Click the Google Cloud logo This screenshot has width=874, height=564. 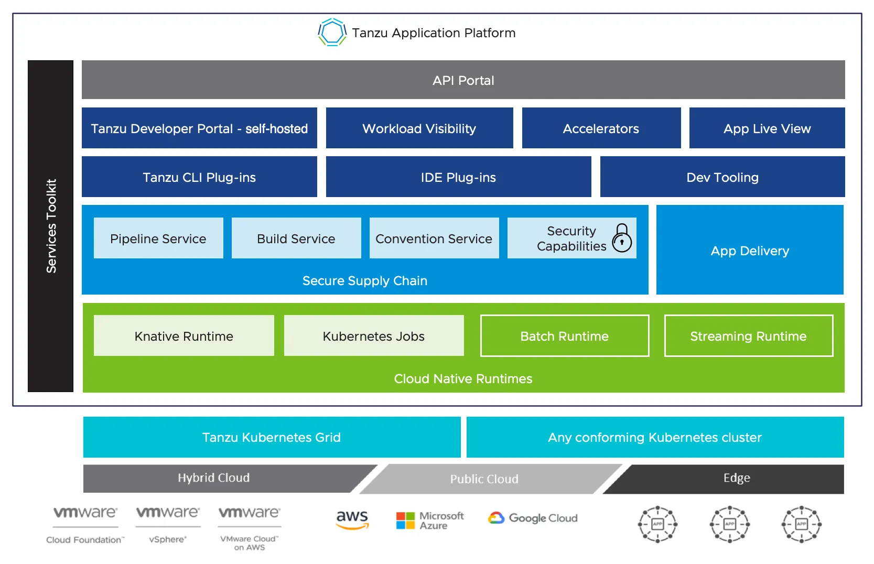coord(533,518)
